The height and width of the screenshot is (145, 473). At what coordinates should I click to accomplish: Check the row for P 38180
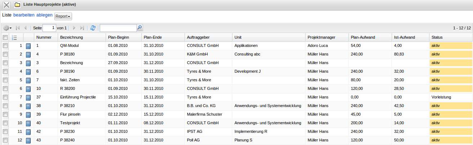tap(5, 54)
